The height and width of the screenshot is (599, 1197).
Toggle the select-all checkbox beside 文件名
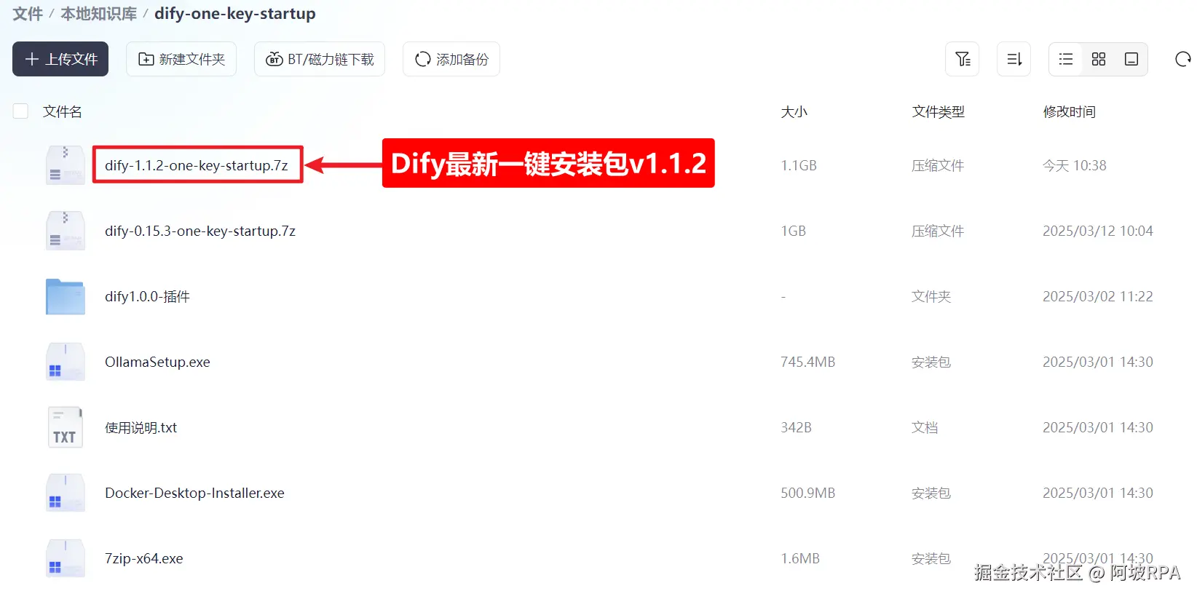coord(20,111)
